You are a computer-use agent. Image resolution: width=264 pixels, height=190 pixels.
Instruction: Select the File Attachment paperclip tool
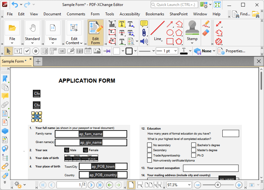point(144,33)
